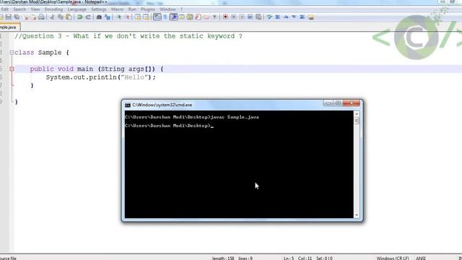Image resolution: width=462 pixels, height=260 pixels.
Task: Click the 'class Sample {' code line
Action: [x=42, y=53]
